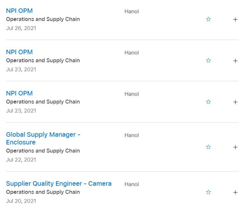Click Hanoi location for Supplier Quality Engineer
This screenshot has width=243, height=208.
(132, 184)
